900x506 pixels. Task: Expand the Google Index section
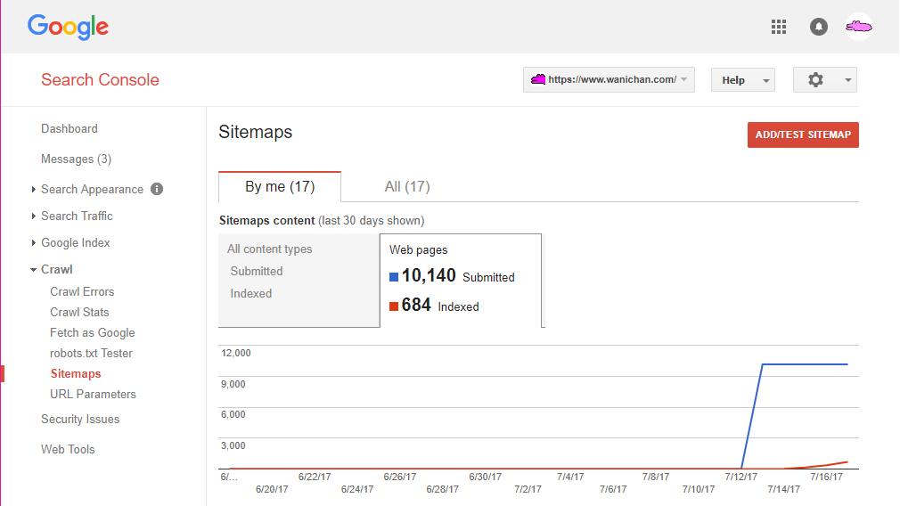point(33,242)
